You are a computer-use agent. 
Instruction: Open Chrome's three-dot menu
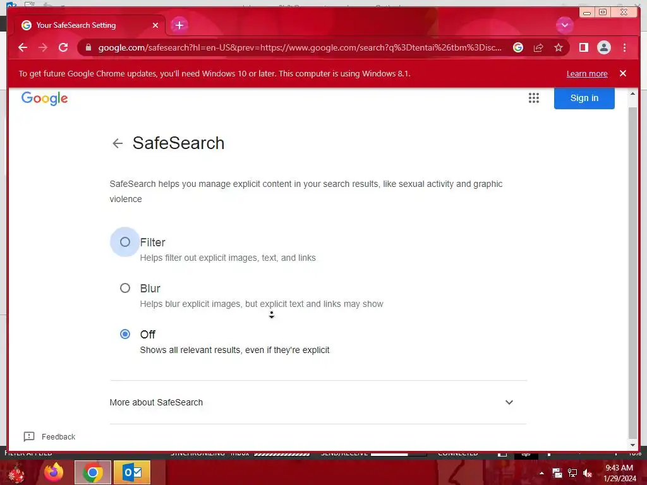624,47
